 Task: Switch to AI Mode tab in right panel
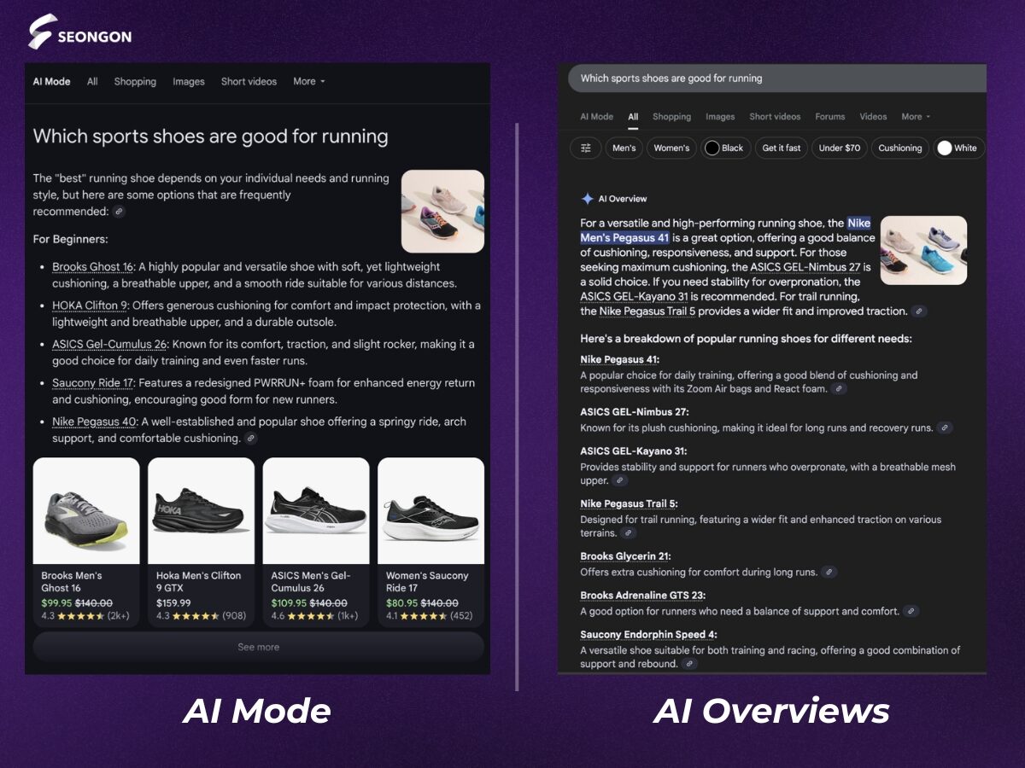(x=596, y=117)
